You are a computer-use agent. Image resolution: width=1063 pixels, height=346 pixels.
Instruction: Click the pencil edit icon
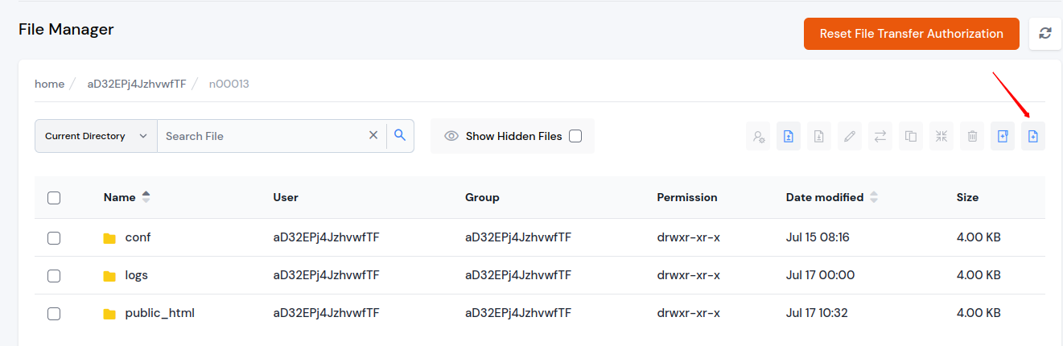click(850, 137)
